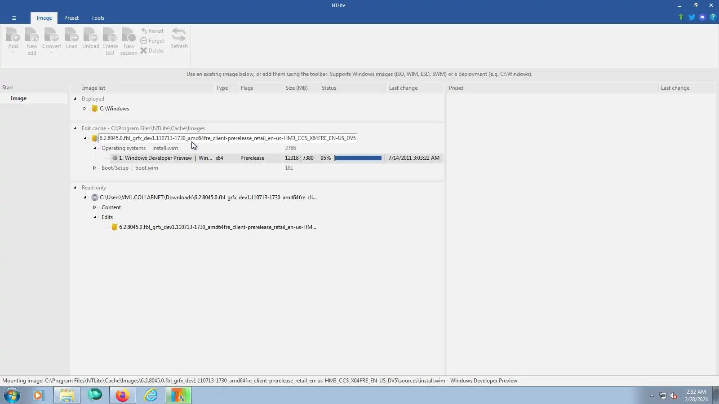
Task: Click the Convert toolbar icon
Action: (51, 40)
